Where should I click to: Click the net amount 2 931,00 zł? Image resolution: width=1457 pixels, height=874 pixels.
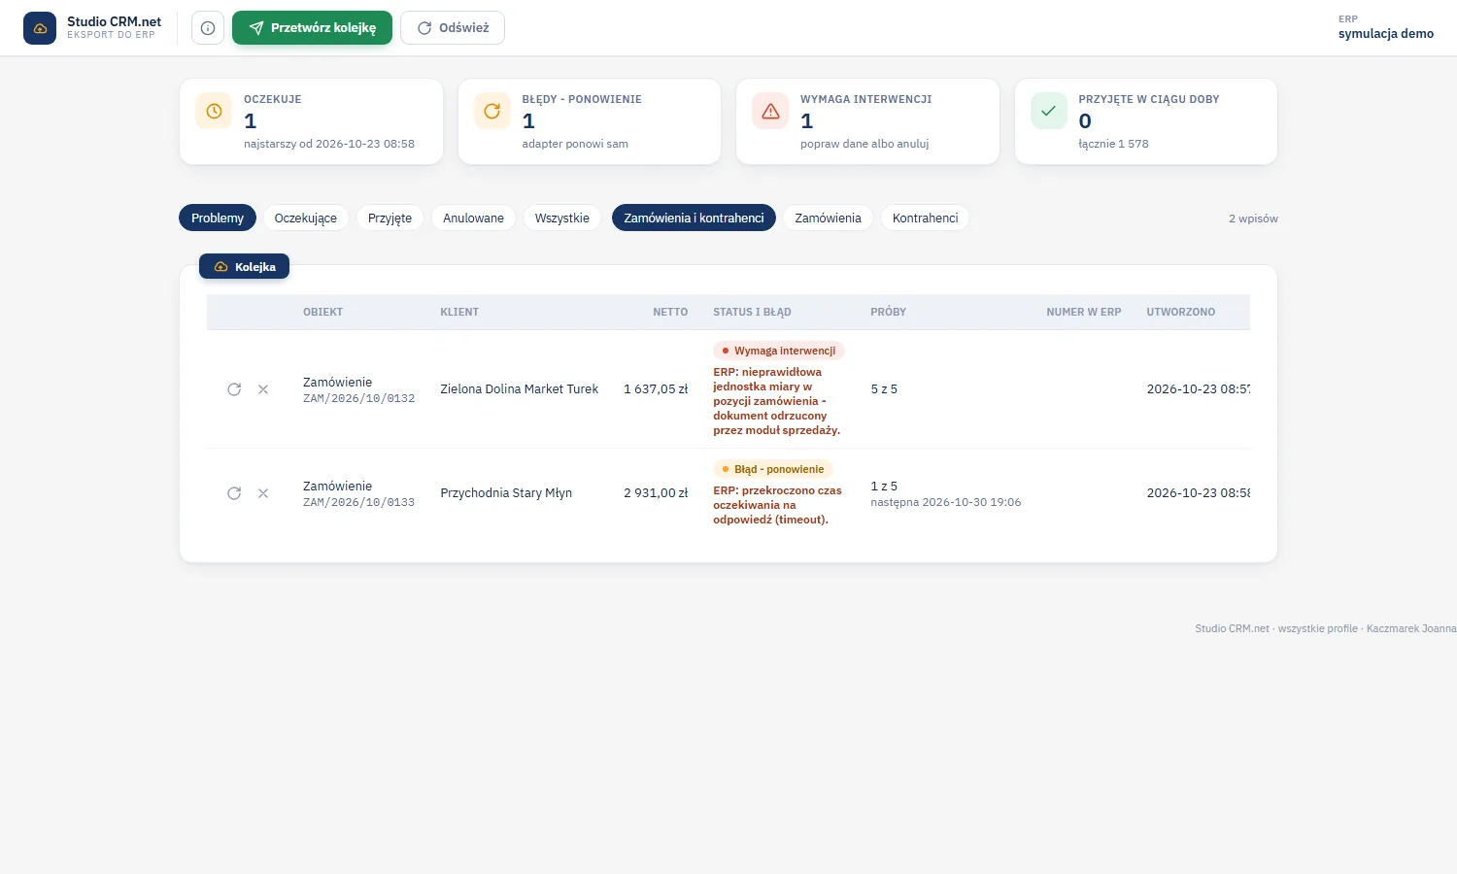(x=656, y=493)
